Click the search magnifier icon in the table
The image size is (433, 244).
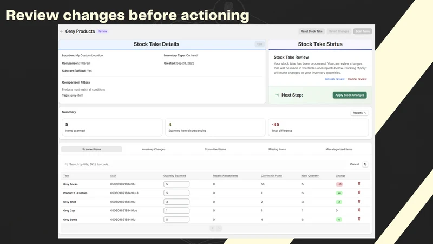pos(66,164)
